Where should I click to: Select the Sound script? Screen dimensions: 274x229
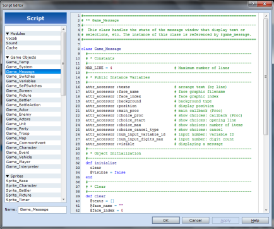pyautogui.click(x=33, y=43)
